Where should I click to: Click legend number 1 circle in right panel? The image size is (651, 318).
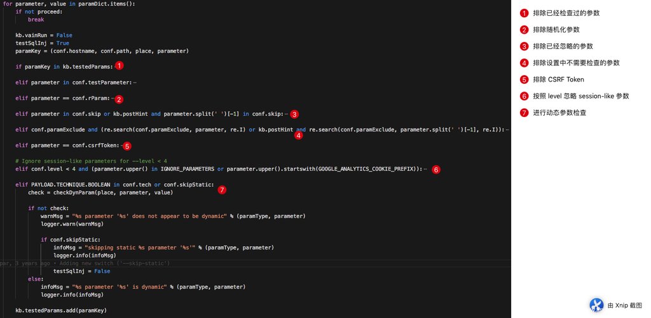tap(524, 13)
